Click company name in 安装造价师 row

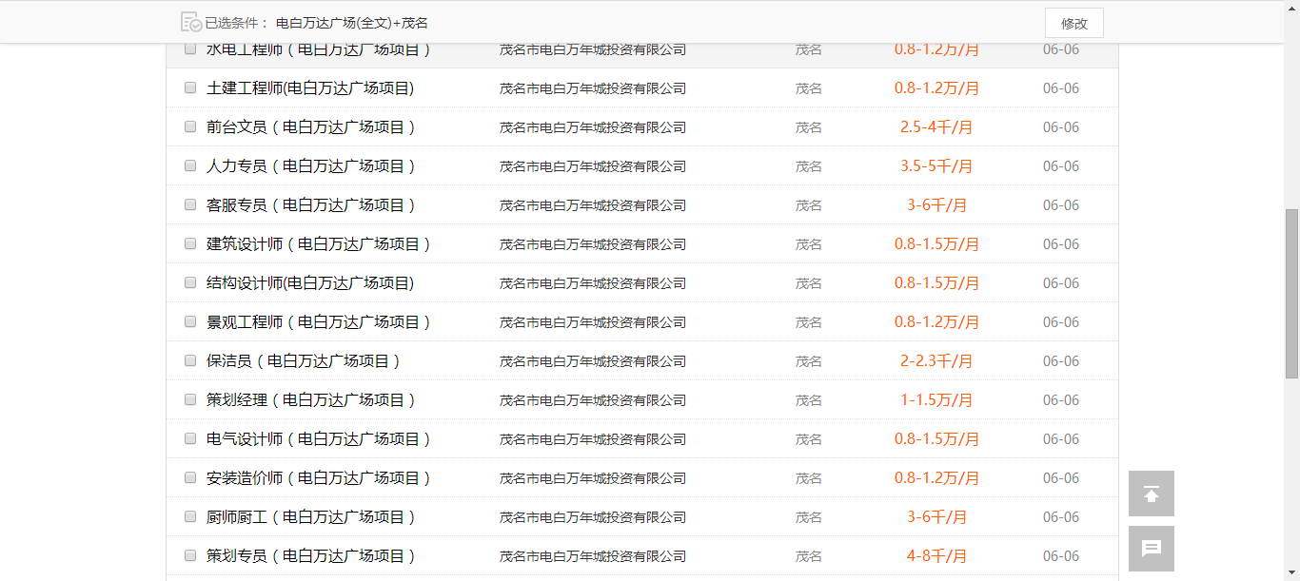point(592,478)
